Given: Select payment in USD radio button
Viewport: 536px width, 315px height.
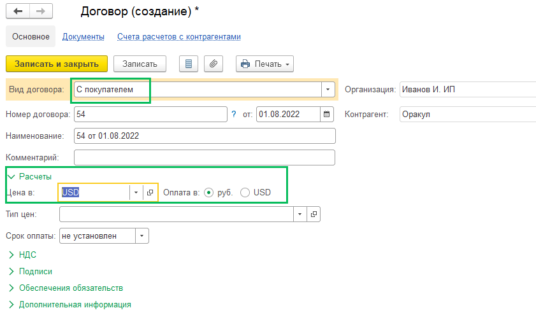Looking at the screenshot, I should point(245,192).
